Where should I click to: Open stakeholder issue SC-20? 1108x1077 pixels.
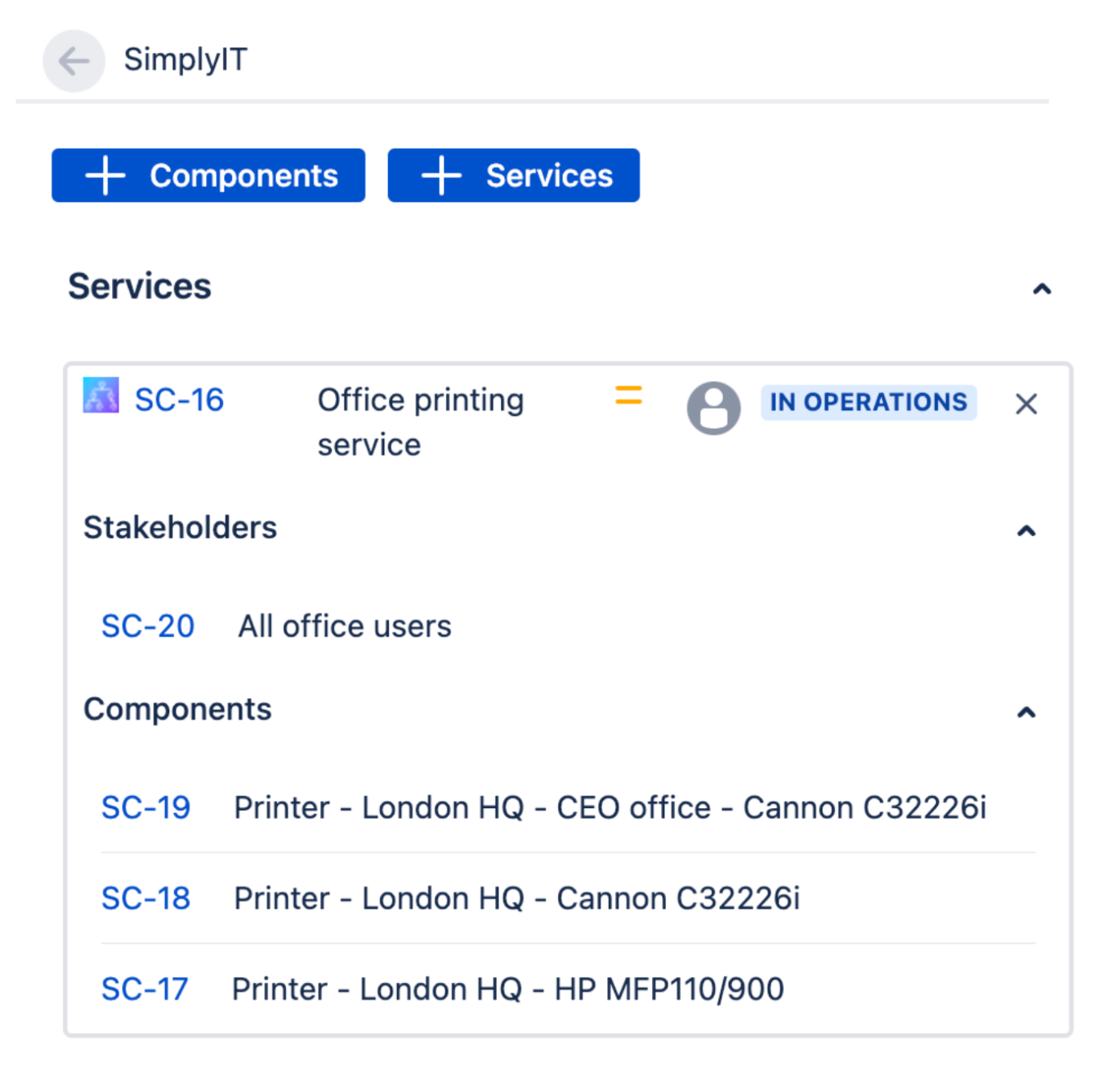point(148,626)
